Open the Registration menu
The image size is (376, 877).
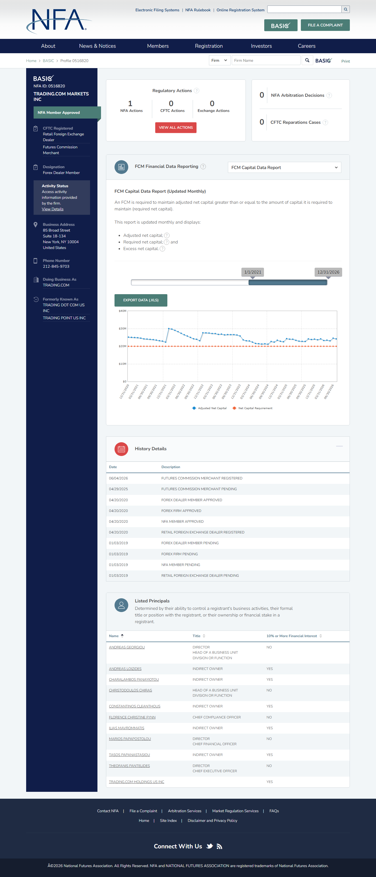coord(209,46)
